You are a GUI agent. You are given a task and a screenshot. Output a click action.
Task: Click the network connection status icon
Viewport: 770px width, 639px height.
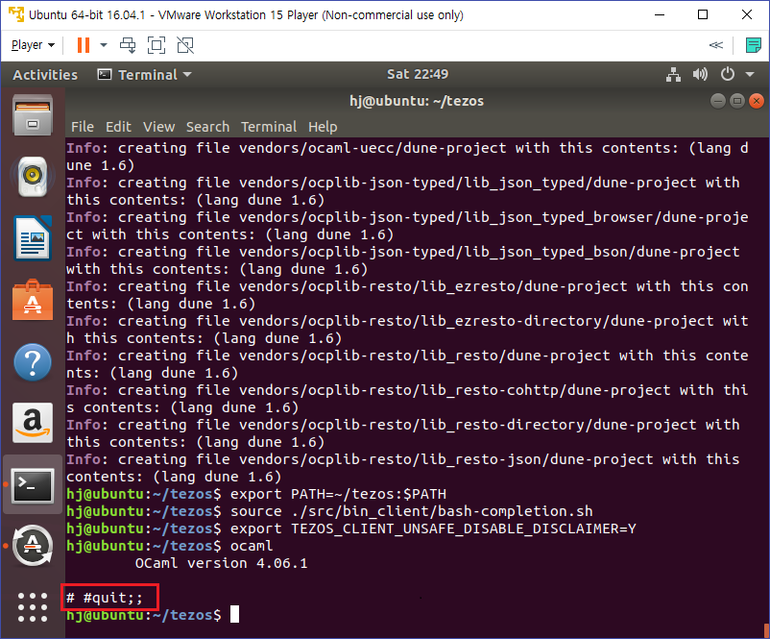(673, 75)
